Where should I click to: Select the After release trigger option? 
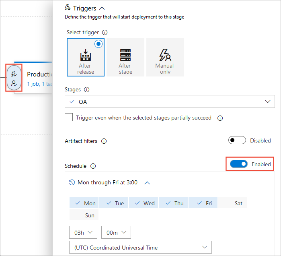86,57
